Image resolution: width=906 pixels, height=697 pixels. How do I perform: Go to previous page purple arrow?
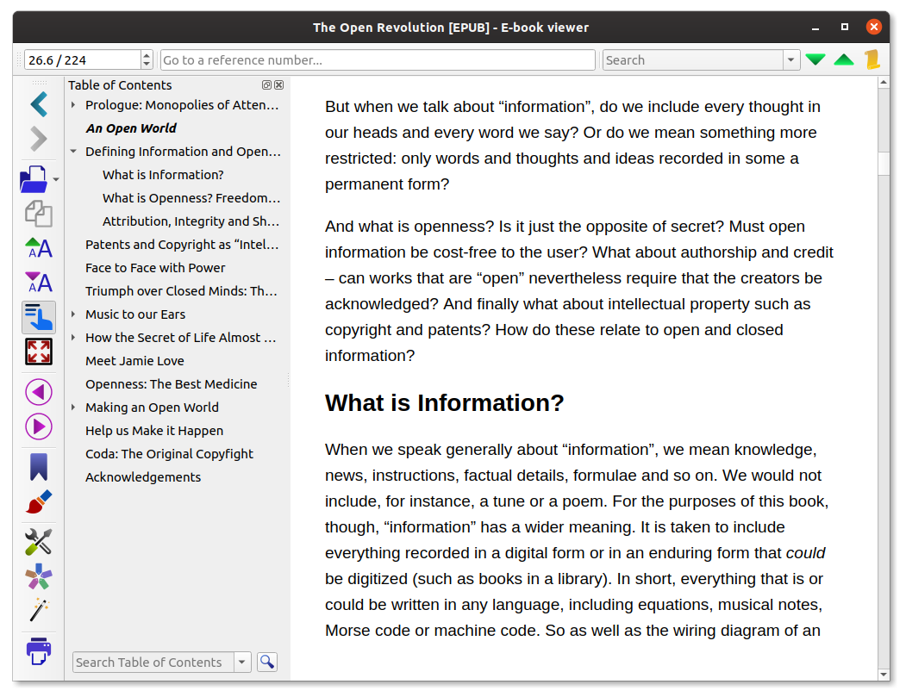[38, 392]
